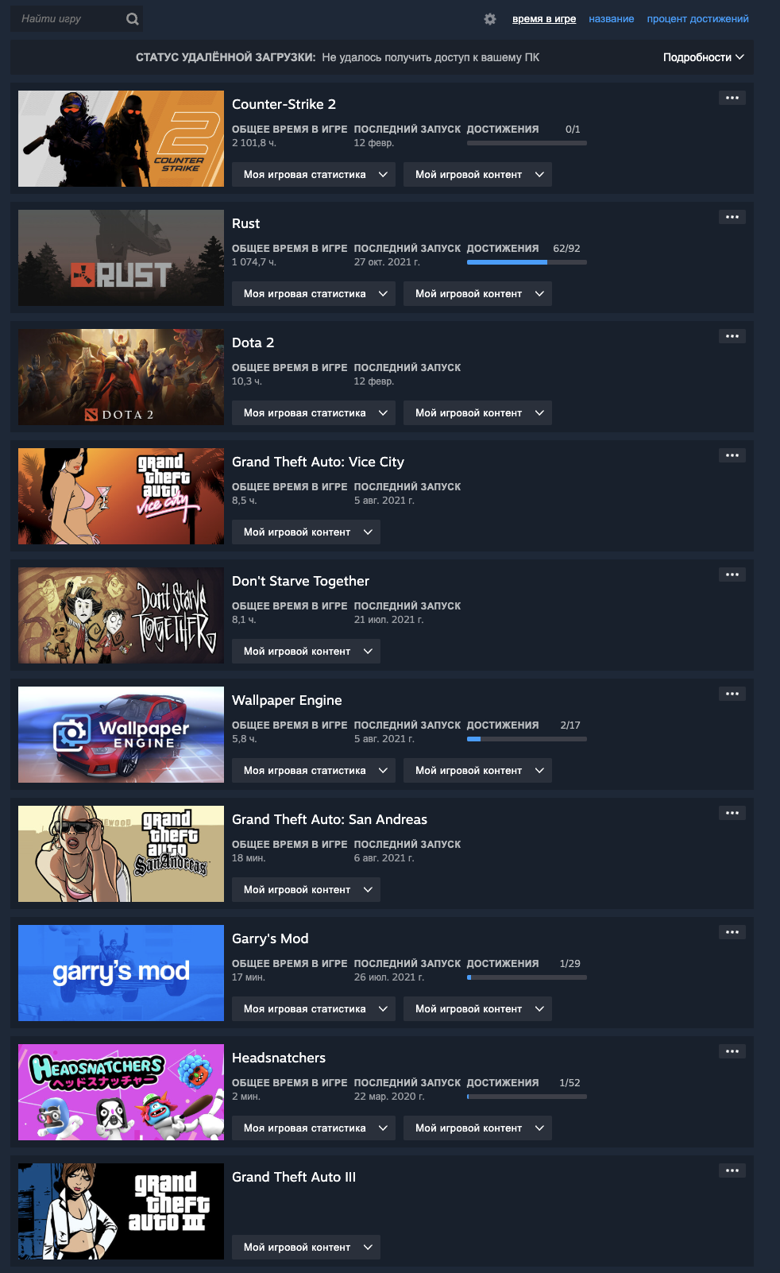The width and height of the screenshot is (780, 1273).
Task: Open three-dots menu for Headsnatchers
Action: [732, 1051]
